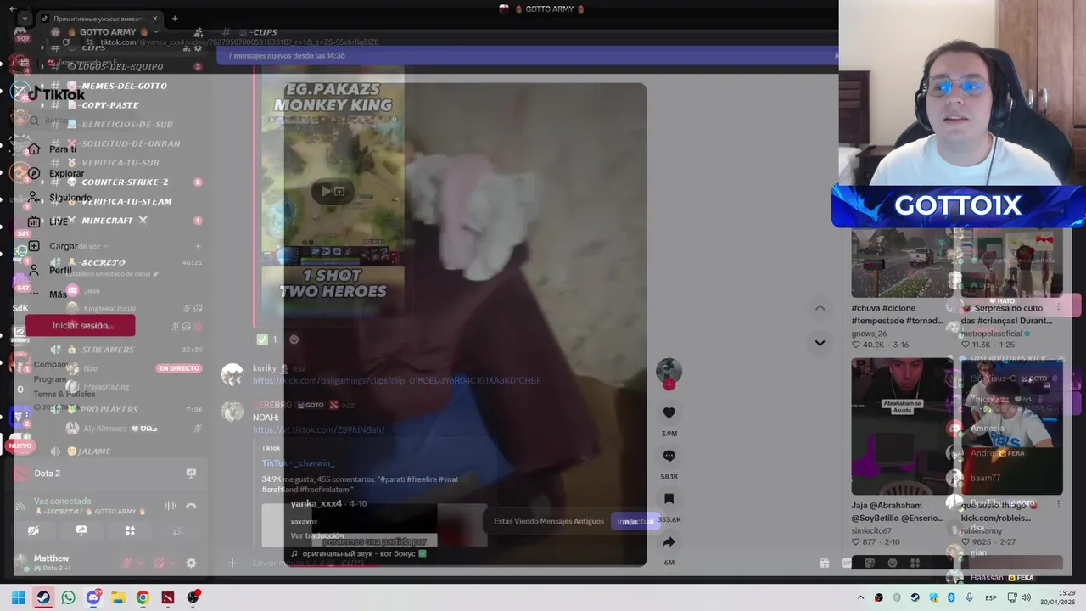The image size is (1086, 611).
Task: Open new browser tab plus button
Action: (175, 18)
